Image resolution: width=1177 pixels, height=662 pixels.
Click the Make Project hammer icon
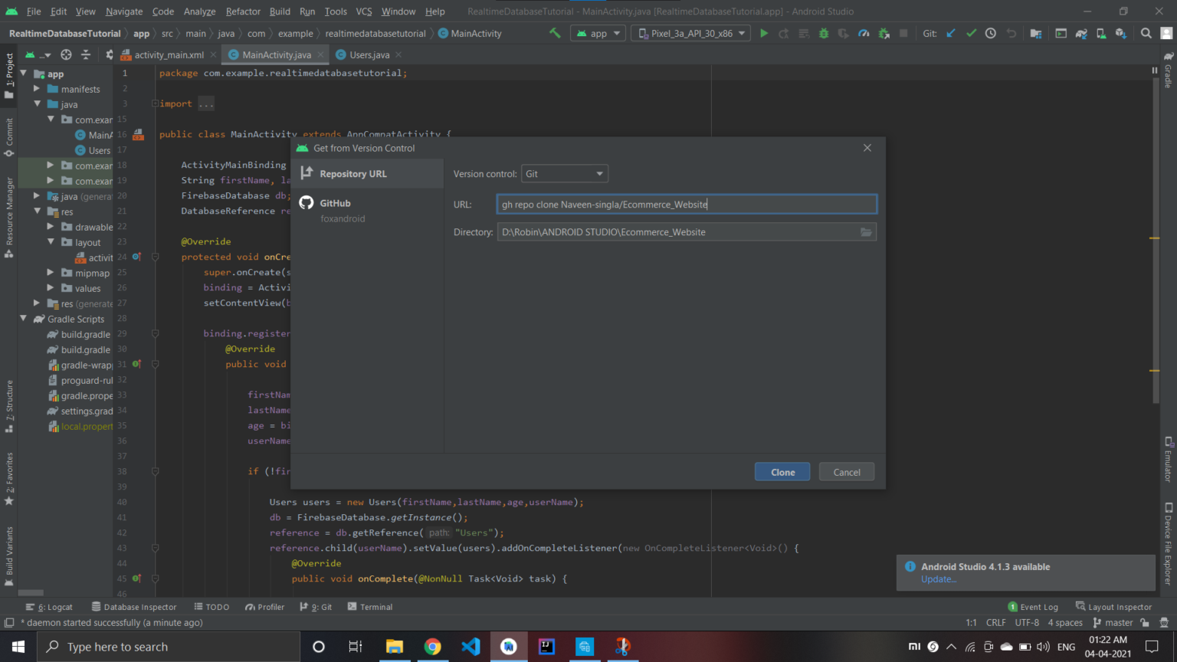click(555, 33)
